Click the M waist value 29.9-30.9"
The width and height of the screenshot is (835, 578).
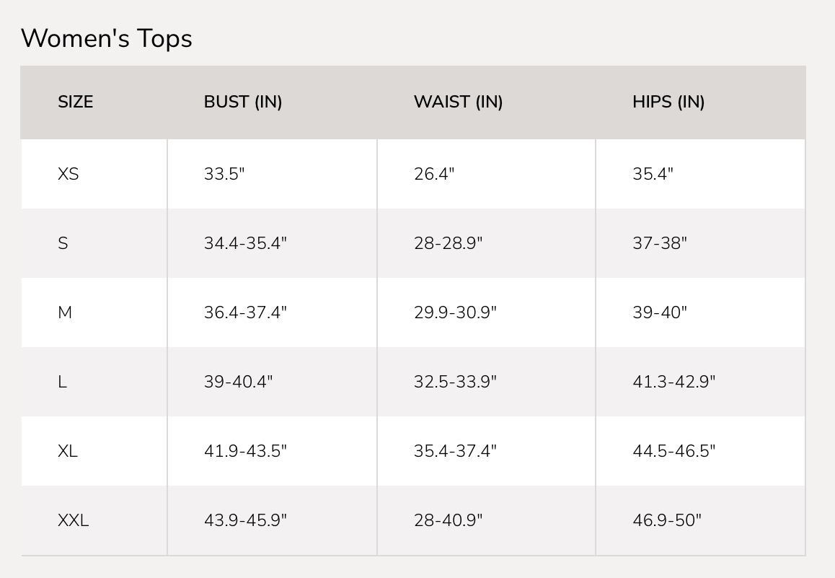455,312
